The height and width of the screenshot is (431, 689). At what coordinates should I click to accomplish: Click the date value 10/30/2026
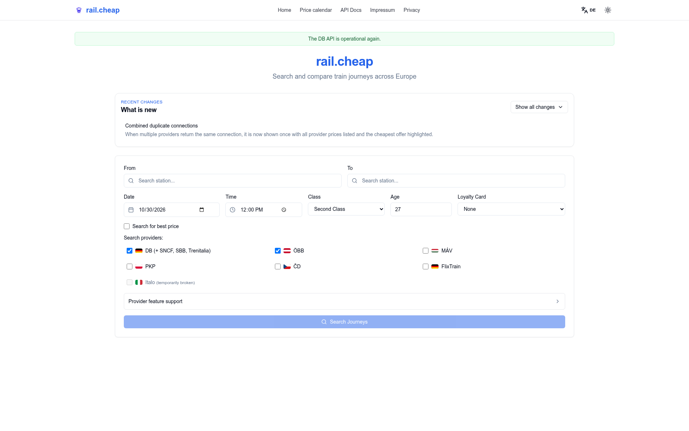coord(152,210)
